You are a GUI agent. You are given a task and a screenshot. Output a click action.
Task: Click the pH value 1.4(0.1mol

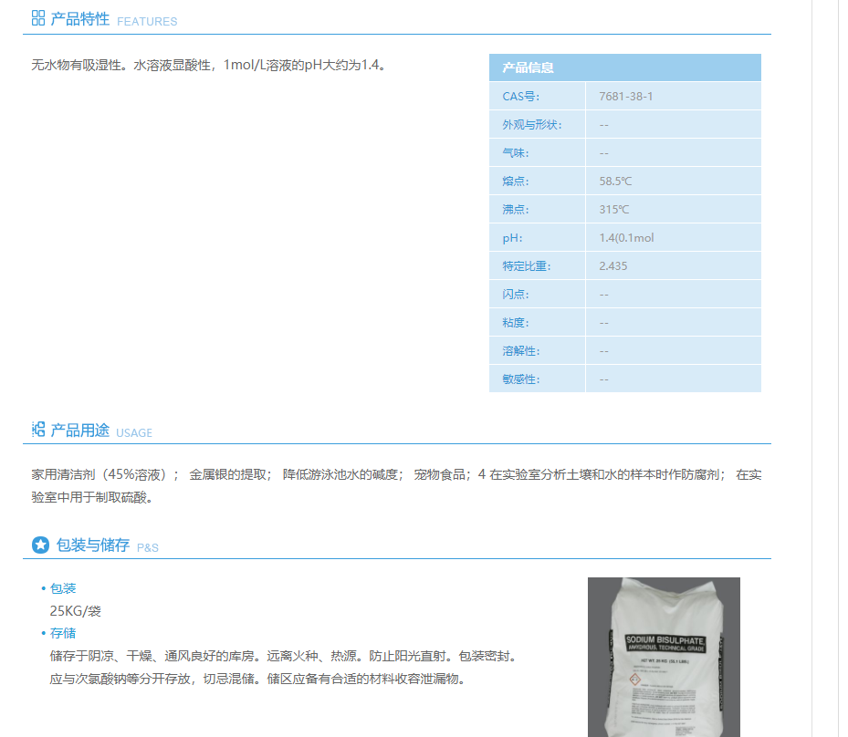point(626,237)
